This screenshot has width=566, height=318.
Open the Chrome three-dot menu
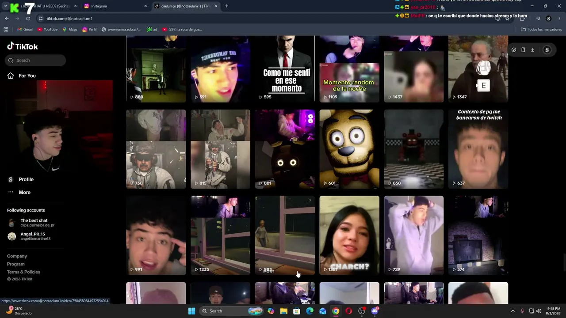559,19
